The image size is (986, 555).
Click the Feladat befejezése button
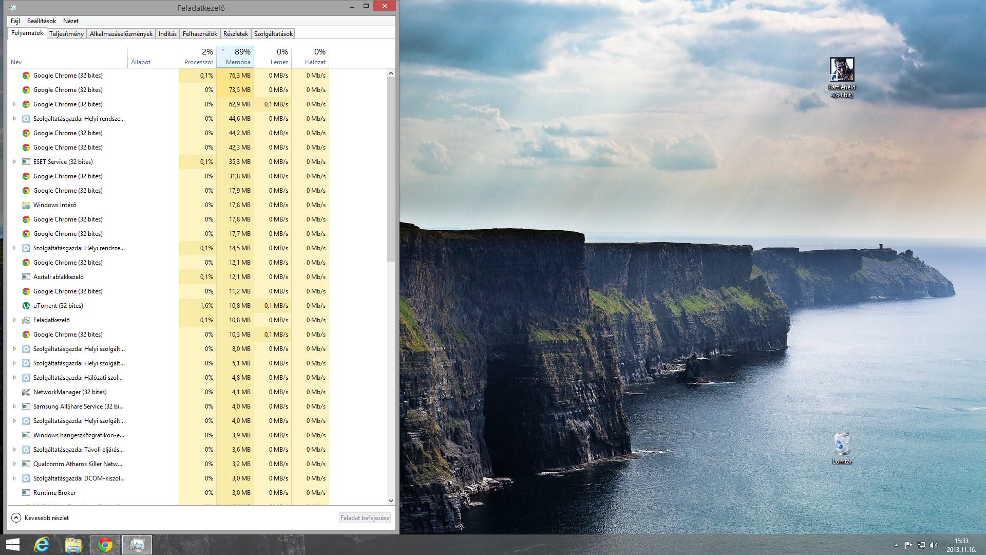365,518
